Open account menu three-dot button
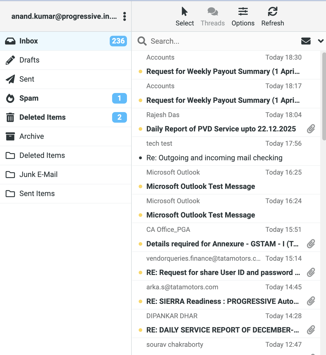326x355 pixels. [125, 16]
